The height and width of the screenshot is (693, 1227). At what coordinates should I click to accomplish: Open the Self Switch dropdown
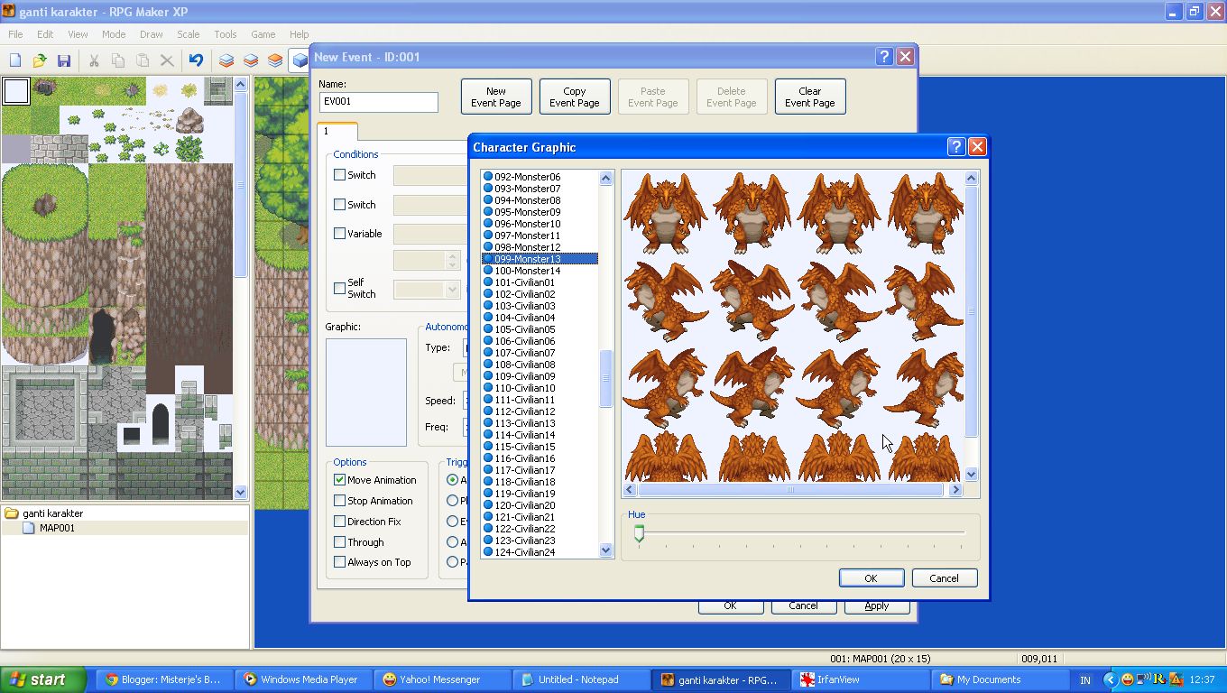[x=452, y=290]
